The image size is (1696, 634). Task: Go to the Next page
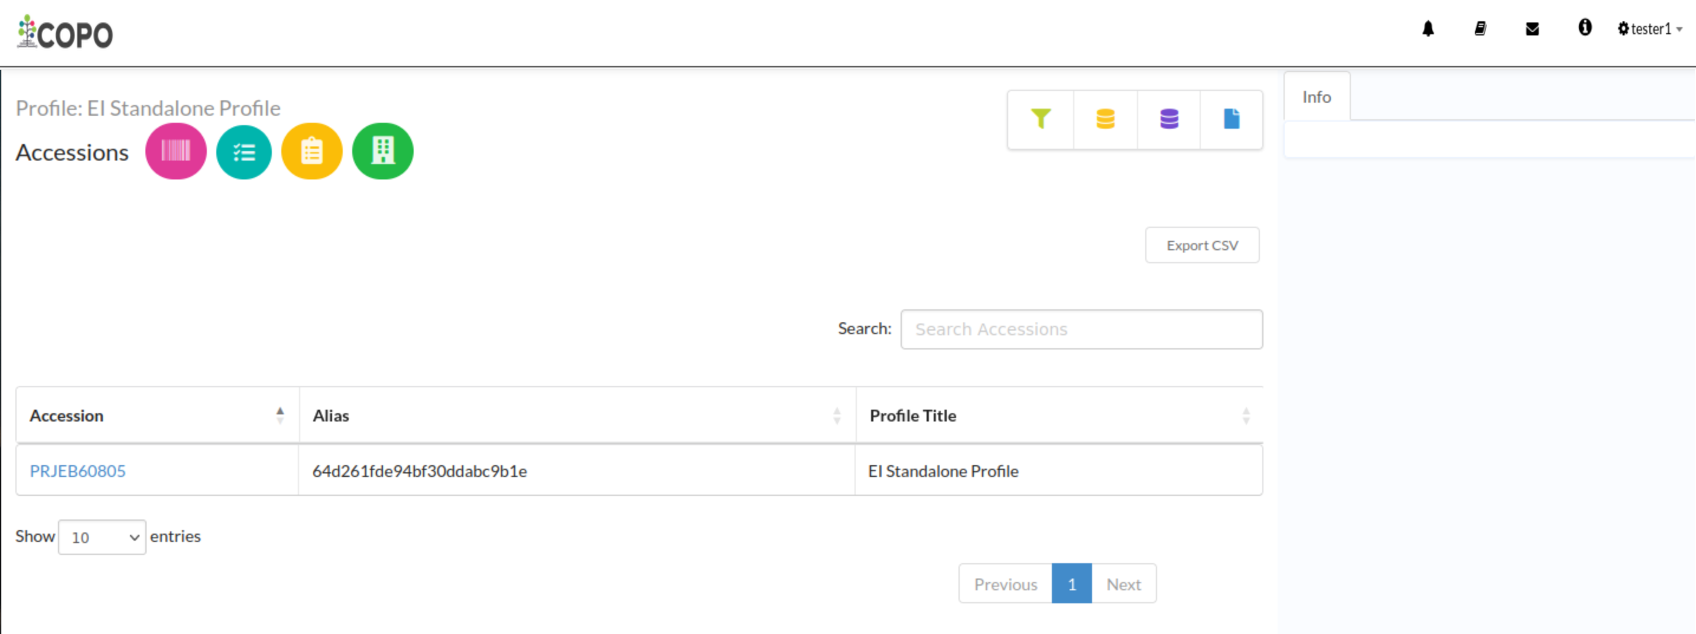1124,584
